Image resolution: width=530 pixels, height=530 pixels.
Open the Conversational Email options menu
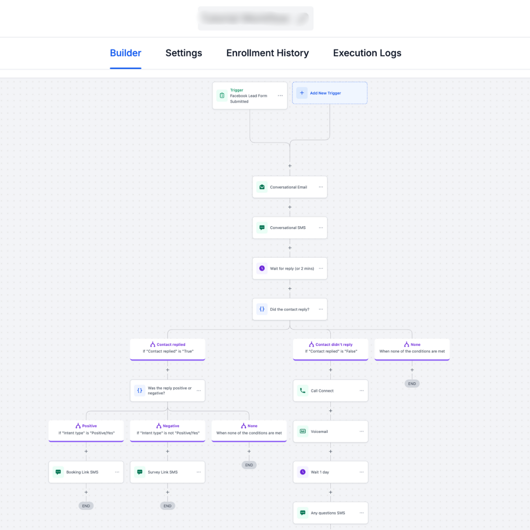(x=321, y=187)
